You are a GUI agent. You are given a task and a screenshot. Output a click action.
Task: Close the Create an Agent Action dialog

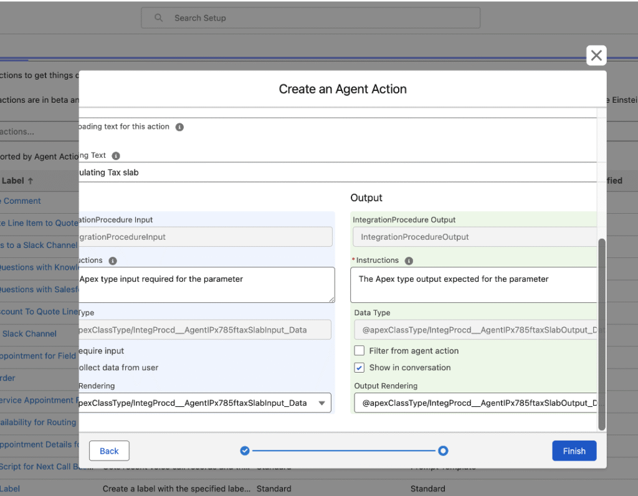pyautogui.click(x=596, y=55)
